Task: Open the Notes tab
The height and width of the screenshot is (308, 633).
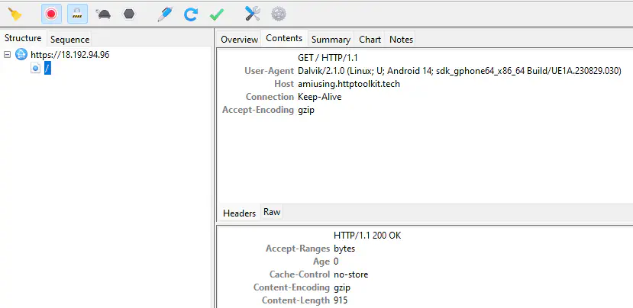Action: (x=401, y=39)
